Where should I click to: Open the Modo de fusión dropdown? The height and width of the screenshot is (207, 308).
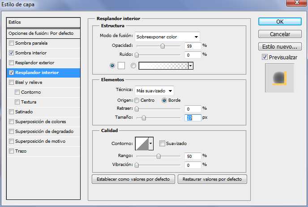167,37
